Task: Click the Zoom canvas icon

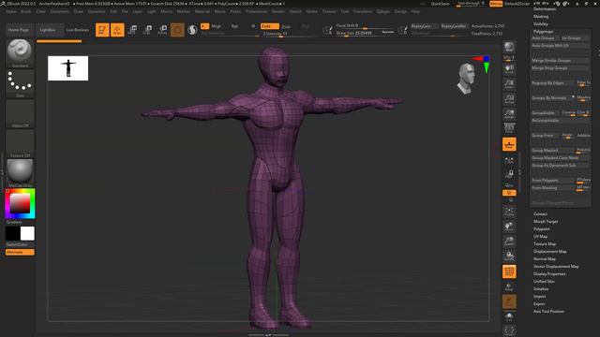Action: [509, 84]
